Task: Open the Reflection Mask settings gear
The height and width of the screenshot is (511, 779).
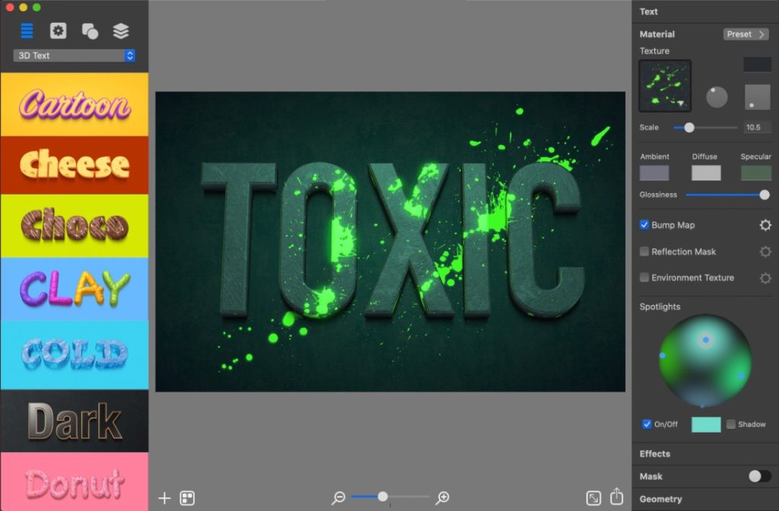Action: pyautogui.click(x=765, y=252)
